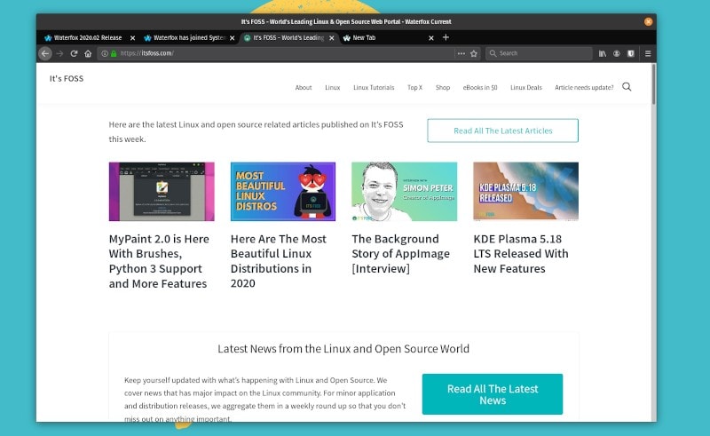Open the Library icon in toolbar
The height and width of the screenshot is (436, 710).
[x=603, y=53]
